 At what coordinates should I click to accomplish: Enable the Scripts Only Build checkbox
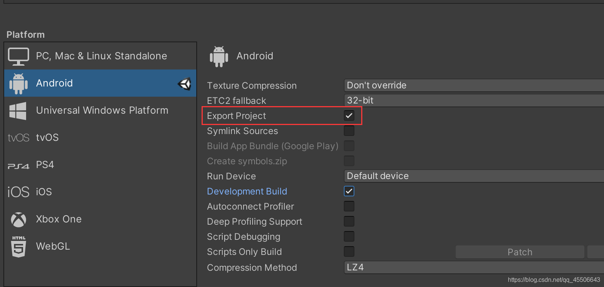click(x=349, y=252)
